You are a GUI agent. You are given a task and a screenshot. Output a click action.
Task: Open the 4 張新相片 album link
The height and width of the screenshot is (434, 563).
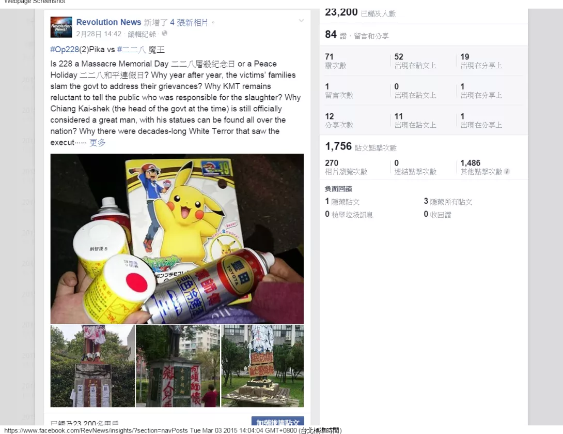[189, 23]
